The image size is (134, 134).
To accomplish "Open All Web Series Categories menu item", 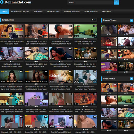I will click(20, 11).
